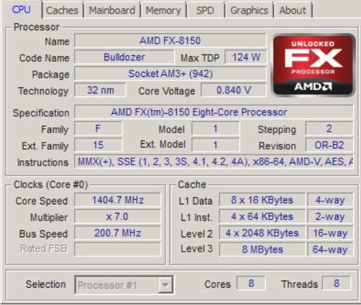Click the Level 2 associativity 16-way
361x305 pixels.
point(330,233)
